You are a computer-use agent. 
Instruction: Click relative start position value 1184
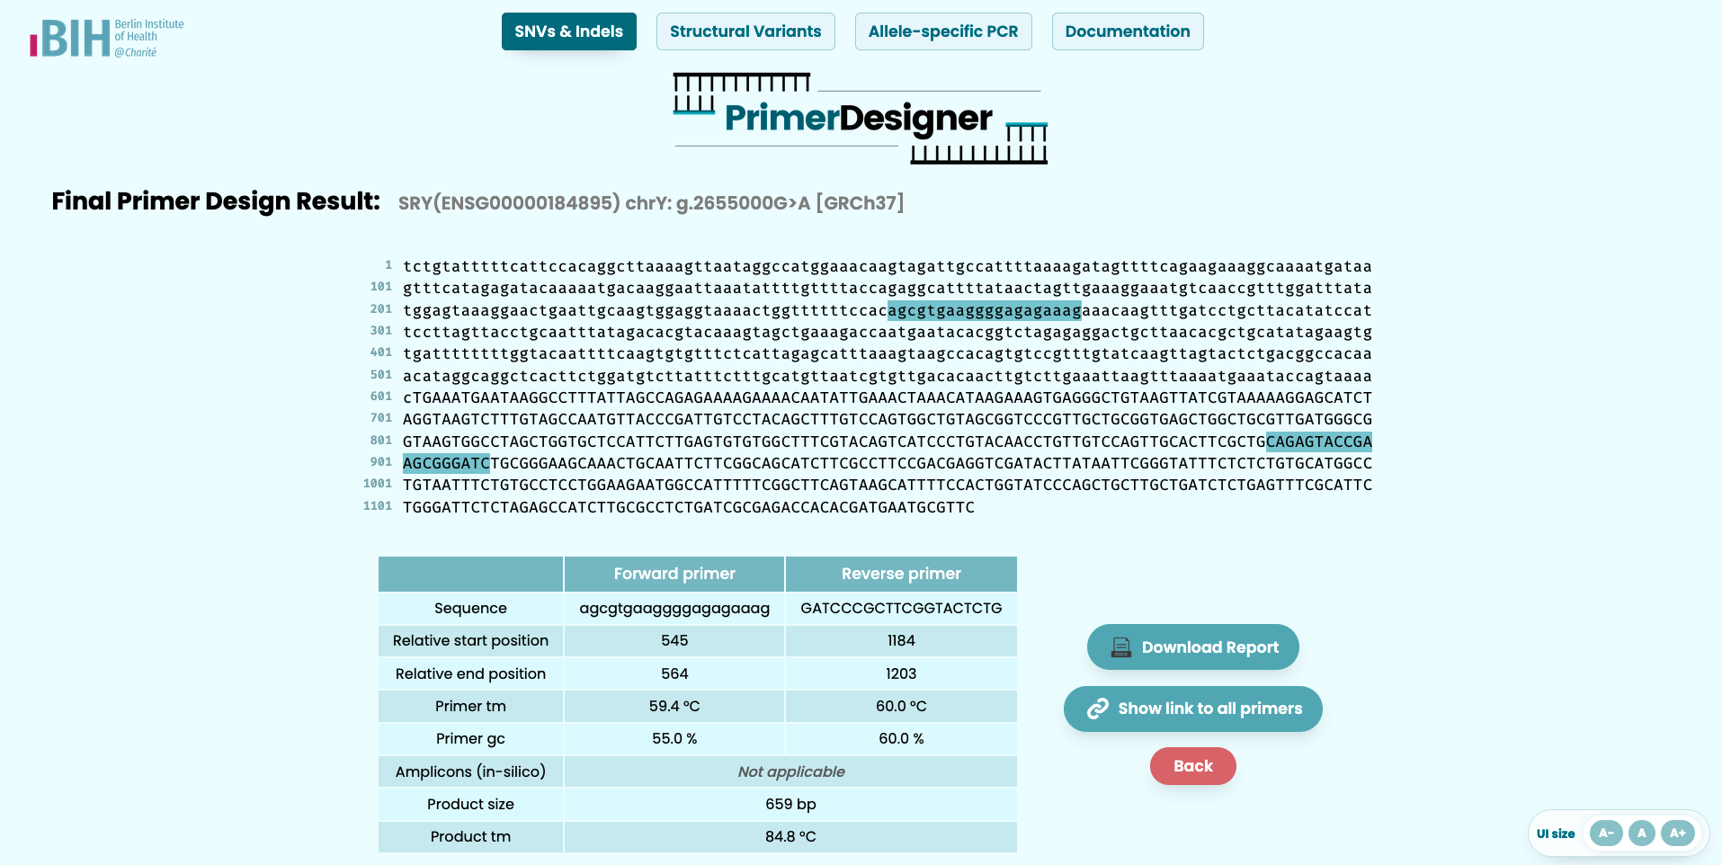coord(901,640)
